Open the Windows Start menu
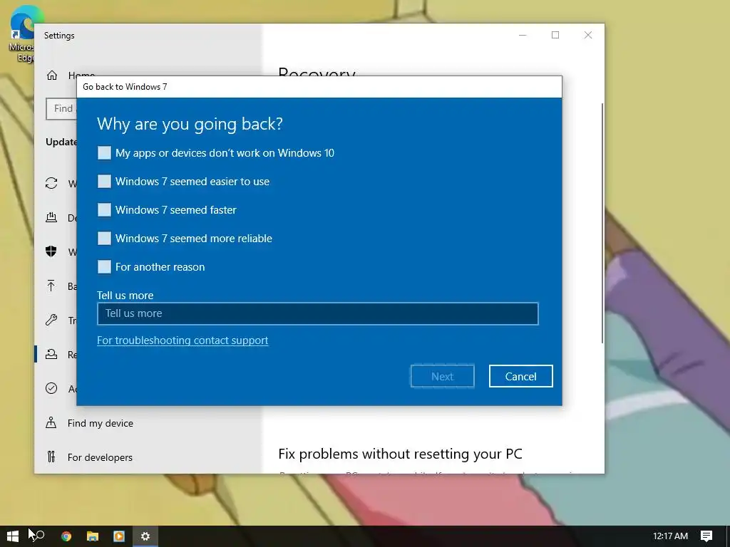The width and height of the screenshot is (730, 547). [13, 536]
